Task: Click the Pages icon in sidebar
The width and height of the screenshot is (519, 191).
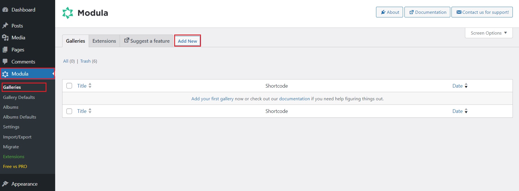Action: (x=5, y=50)
